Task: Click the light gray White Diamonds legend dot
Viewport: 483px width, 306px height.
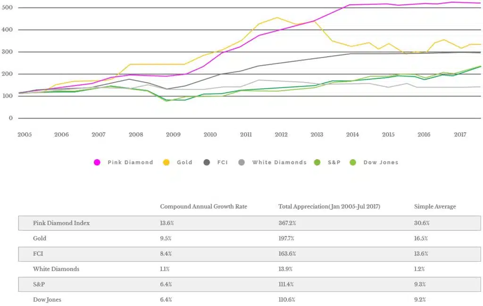Action: click(241, 162)
